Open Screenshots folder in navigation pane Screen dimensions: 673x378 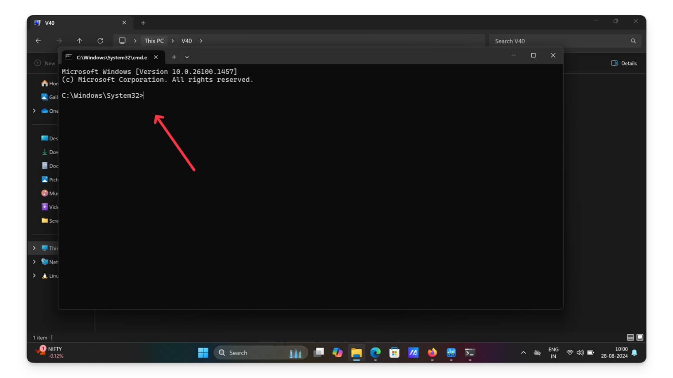coord(50,220)
